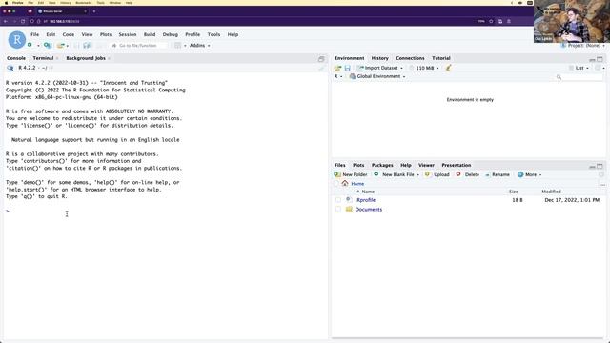Click the Create a Project icon
The width and height of the screenshot is (610, 343).
pyautogui.click(x=48, y=46)
